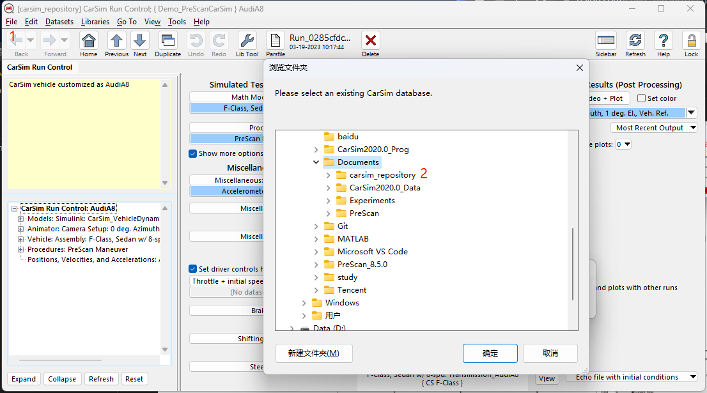Select the Tencent folder
This screenshot has height=393, width=707.
pyautogui.click(x=345, y=289)
